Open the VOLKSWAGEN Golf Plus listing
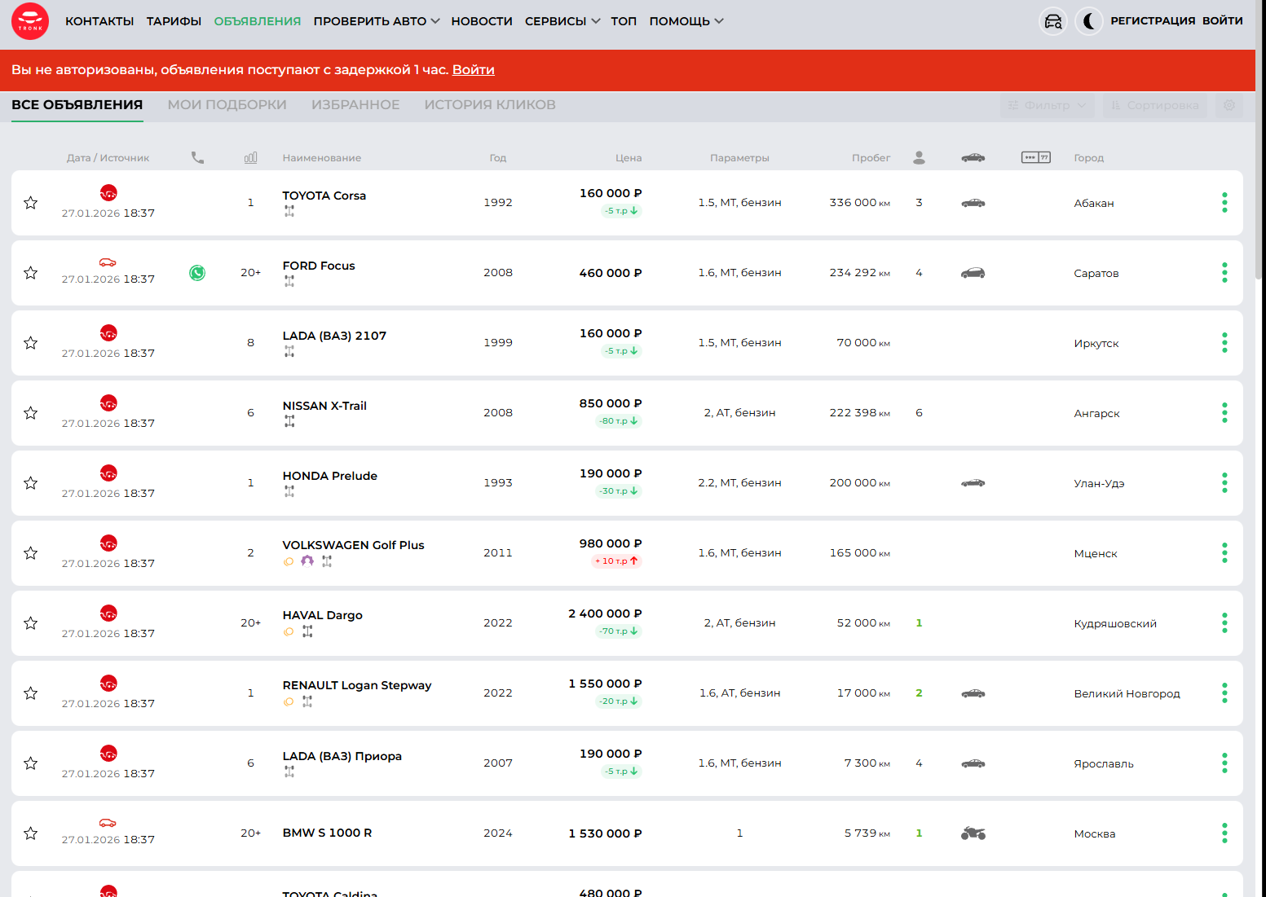The height and width of the screenshot is (897, 1266). pyautogui.click(x=353, y=545)
